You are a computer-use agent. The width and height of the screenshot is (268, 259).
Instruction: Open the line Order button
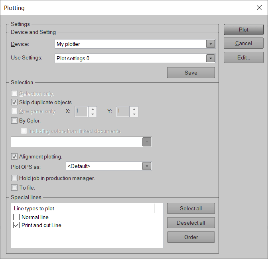click(191, 237)
